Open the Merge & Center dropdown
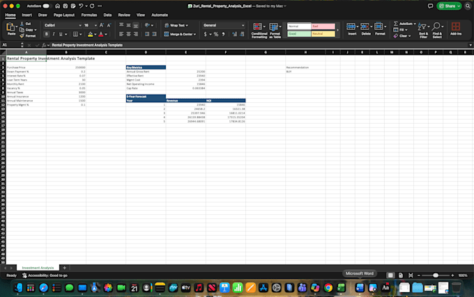Image resolution: width=474 pixels, height=297 pixels. pyautogui.click(x=194, y=34)
